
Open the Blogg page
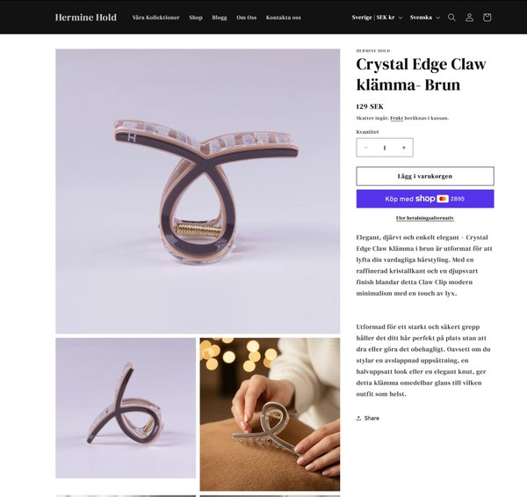(220, 18)
